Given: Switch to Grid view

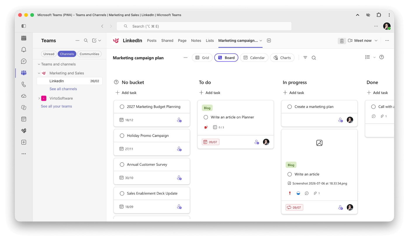Looking at the screenshot, I should pos(202,58).
